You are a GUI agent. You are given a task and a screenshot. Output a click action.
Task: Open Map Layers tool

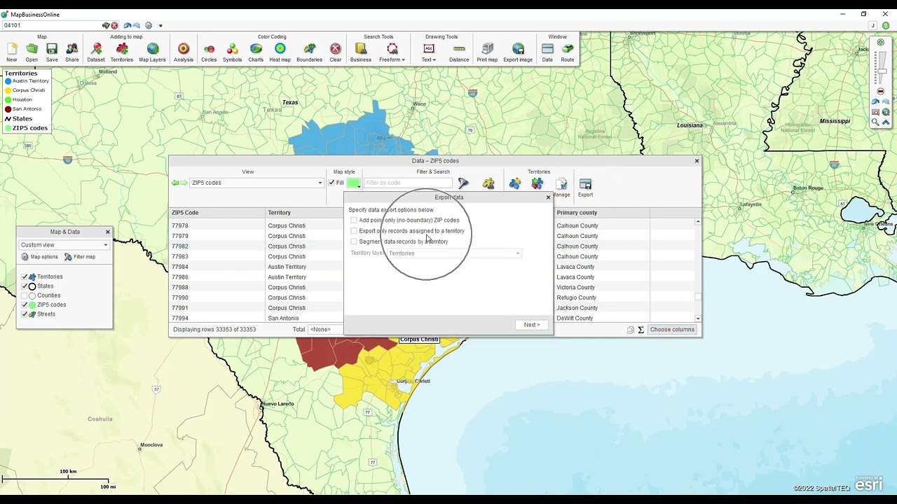[x=152, y=52]
